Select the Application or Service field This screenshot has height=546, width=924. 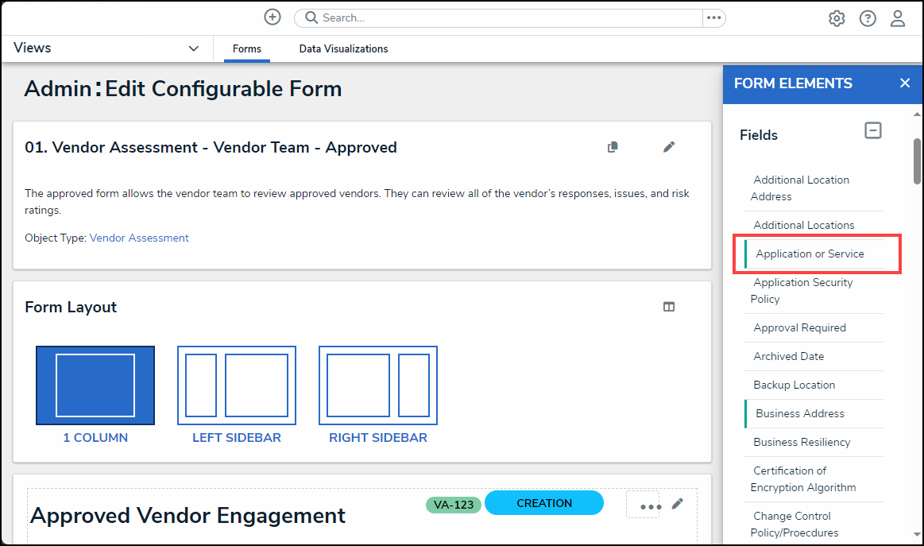[810, 254]
